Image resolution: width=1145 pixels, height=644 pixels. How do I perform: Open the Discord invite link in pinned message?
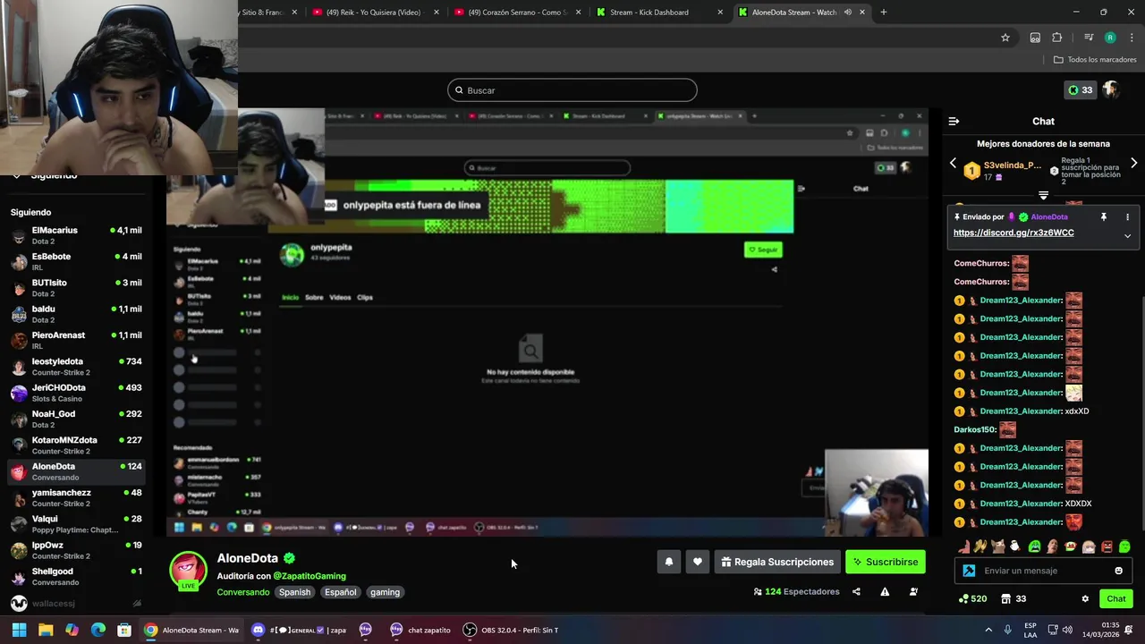pyautogui.click(x=1014, y=233)
